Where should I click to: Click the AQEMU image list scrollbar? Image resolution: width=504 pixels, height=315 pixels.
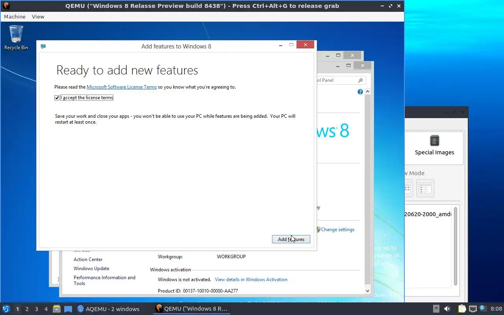(456, 246)
